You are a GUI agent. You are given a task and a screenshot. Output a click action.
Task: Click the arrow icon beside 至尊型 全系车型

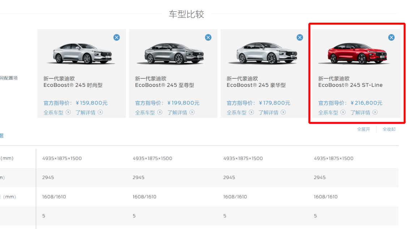click(x=160, y=112)
